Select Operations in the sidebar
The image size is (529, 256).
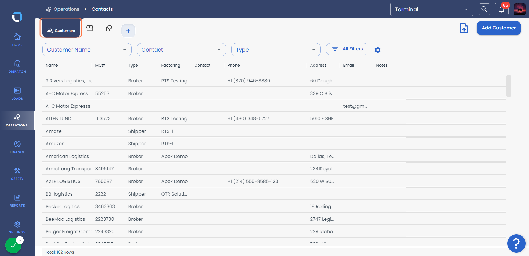tap(17, 120)
